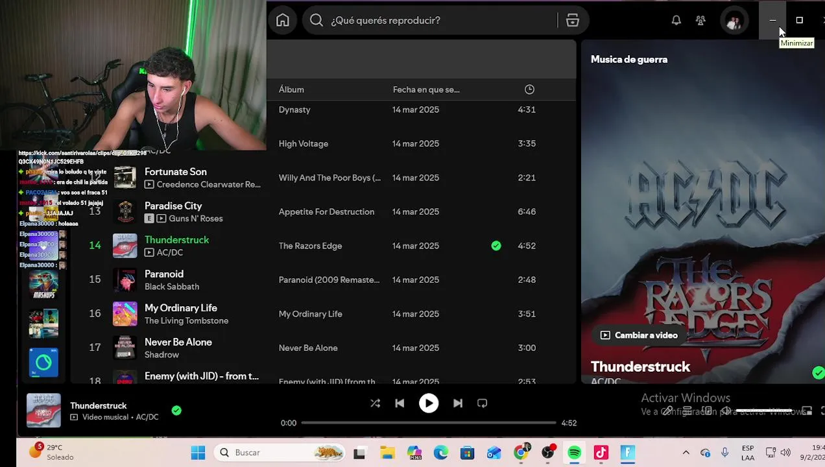
Task: Skip to next track
Action: [458, 403]
